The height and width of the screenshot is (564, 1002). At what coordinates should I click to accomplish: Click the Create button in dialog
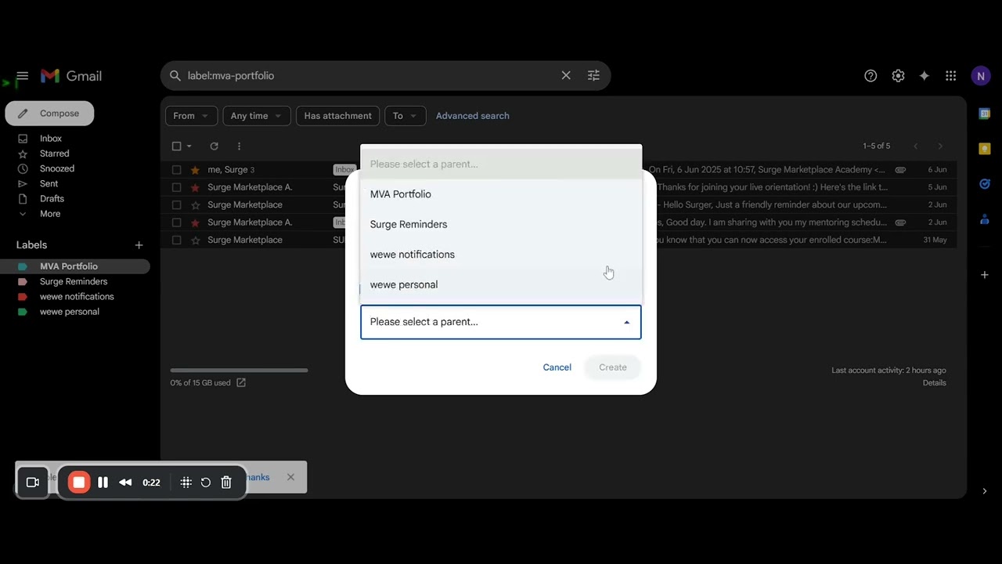tap(613, 367)
